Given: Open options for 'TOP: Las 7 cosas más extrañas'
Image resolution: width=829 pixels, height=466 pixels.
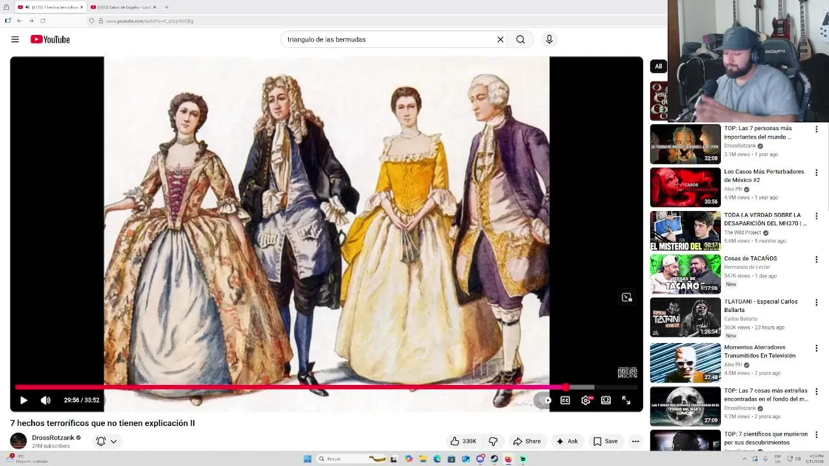Looking at the screenshot, I should coord(816,392).
